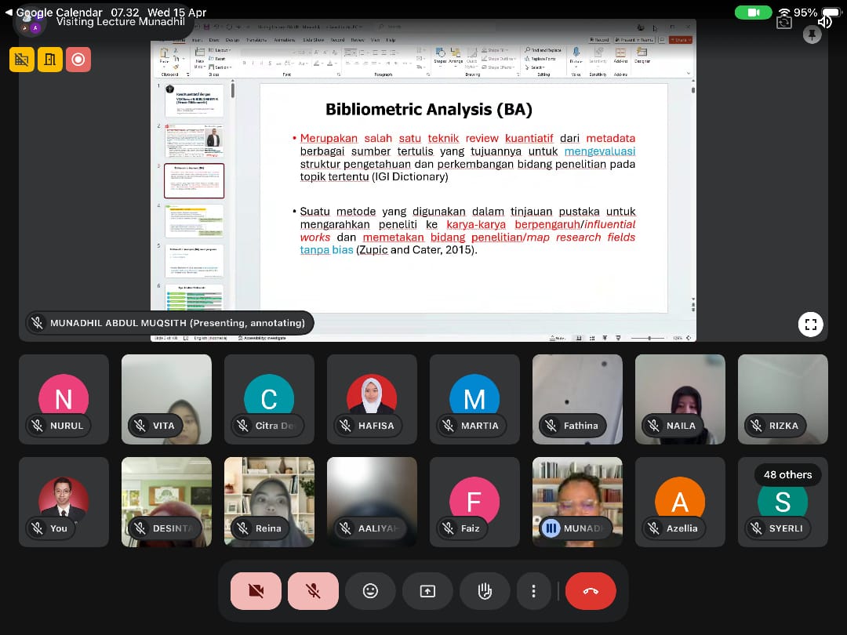Switch camera using the flip icon
Viewport: 847px width, 635px height.
[783, 22]
